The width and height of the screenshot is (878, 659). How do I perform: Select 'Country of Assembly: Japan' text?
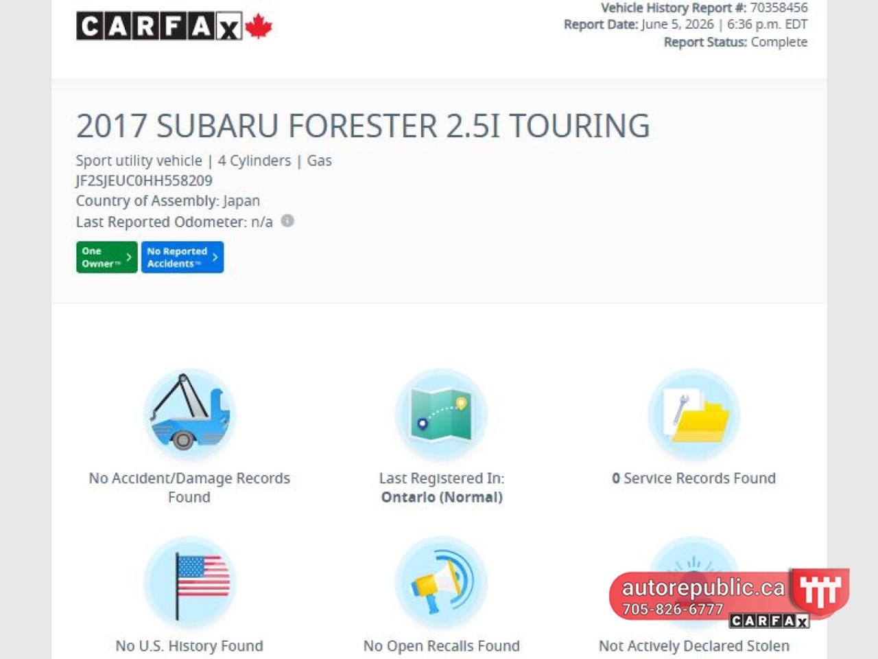tap(168, 201)
